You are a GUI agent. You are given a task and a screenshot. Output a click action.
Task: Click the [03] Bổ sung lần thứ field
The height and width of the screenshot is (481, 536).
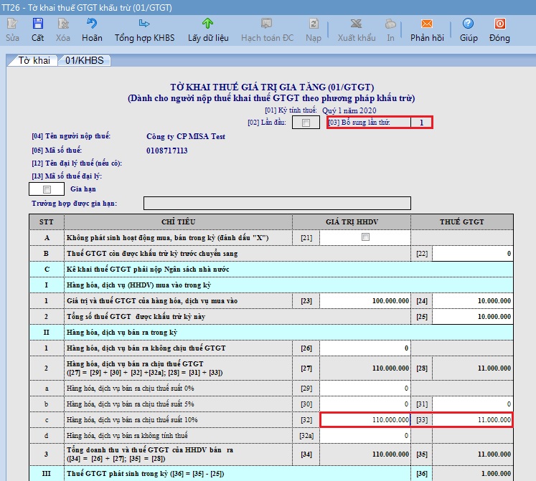coord(422,123)
